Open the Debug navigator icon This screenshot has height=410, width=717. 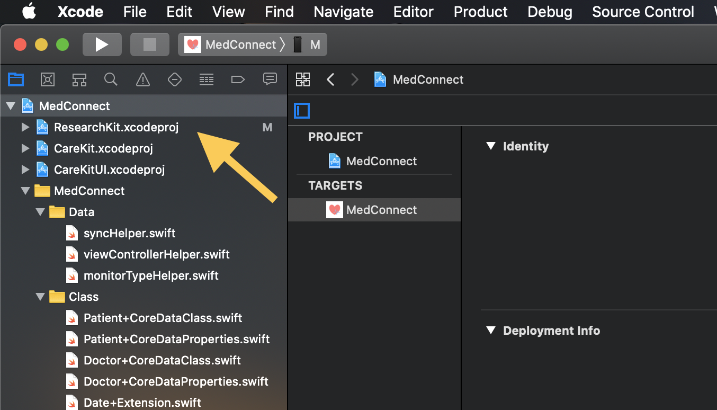207,79
